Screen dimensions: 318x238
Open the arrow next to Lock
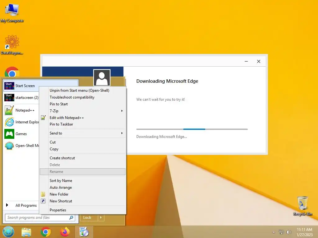click(x=101, y=218)
